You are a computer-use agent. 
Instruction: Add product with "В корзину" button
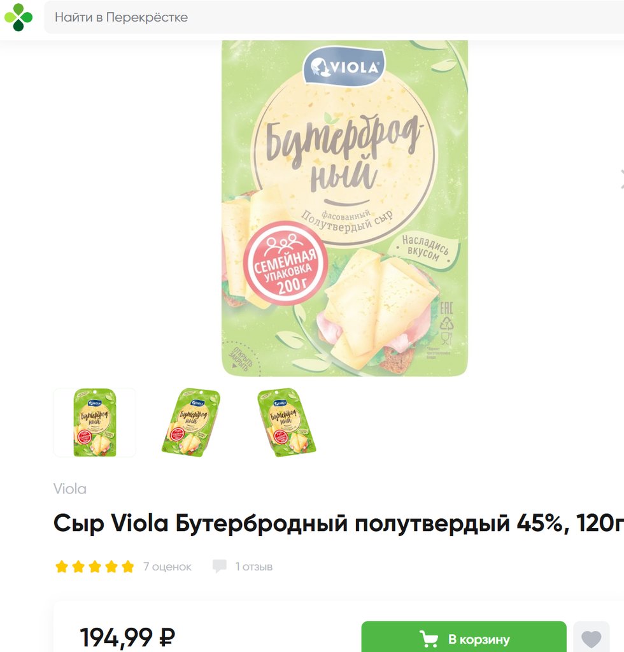[x=464, y=637]
